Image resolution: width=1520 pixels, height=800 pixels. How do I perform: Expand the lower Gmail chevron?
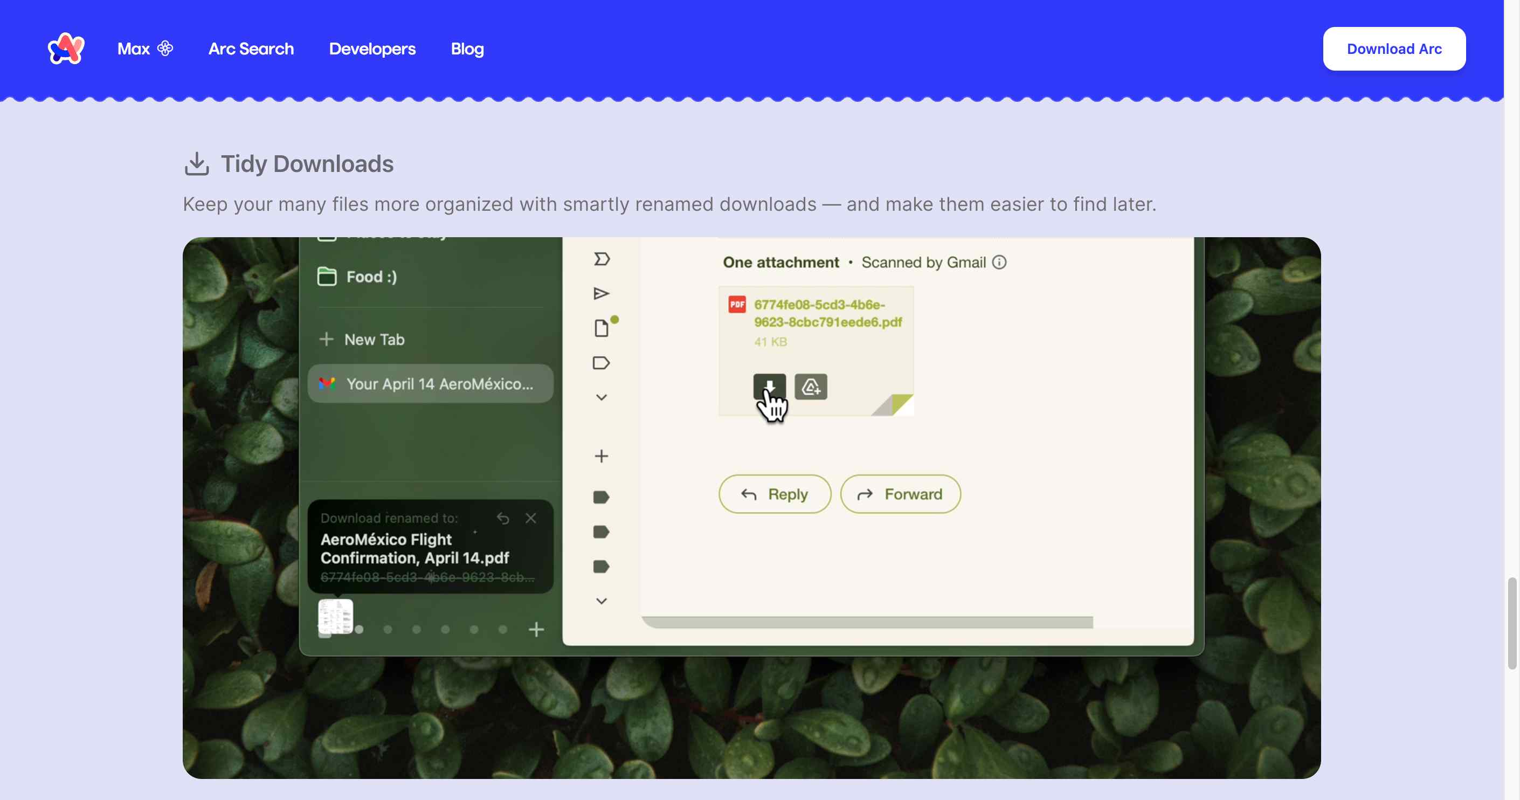click(x=602, y=601)
